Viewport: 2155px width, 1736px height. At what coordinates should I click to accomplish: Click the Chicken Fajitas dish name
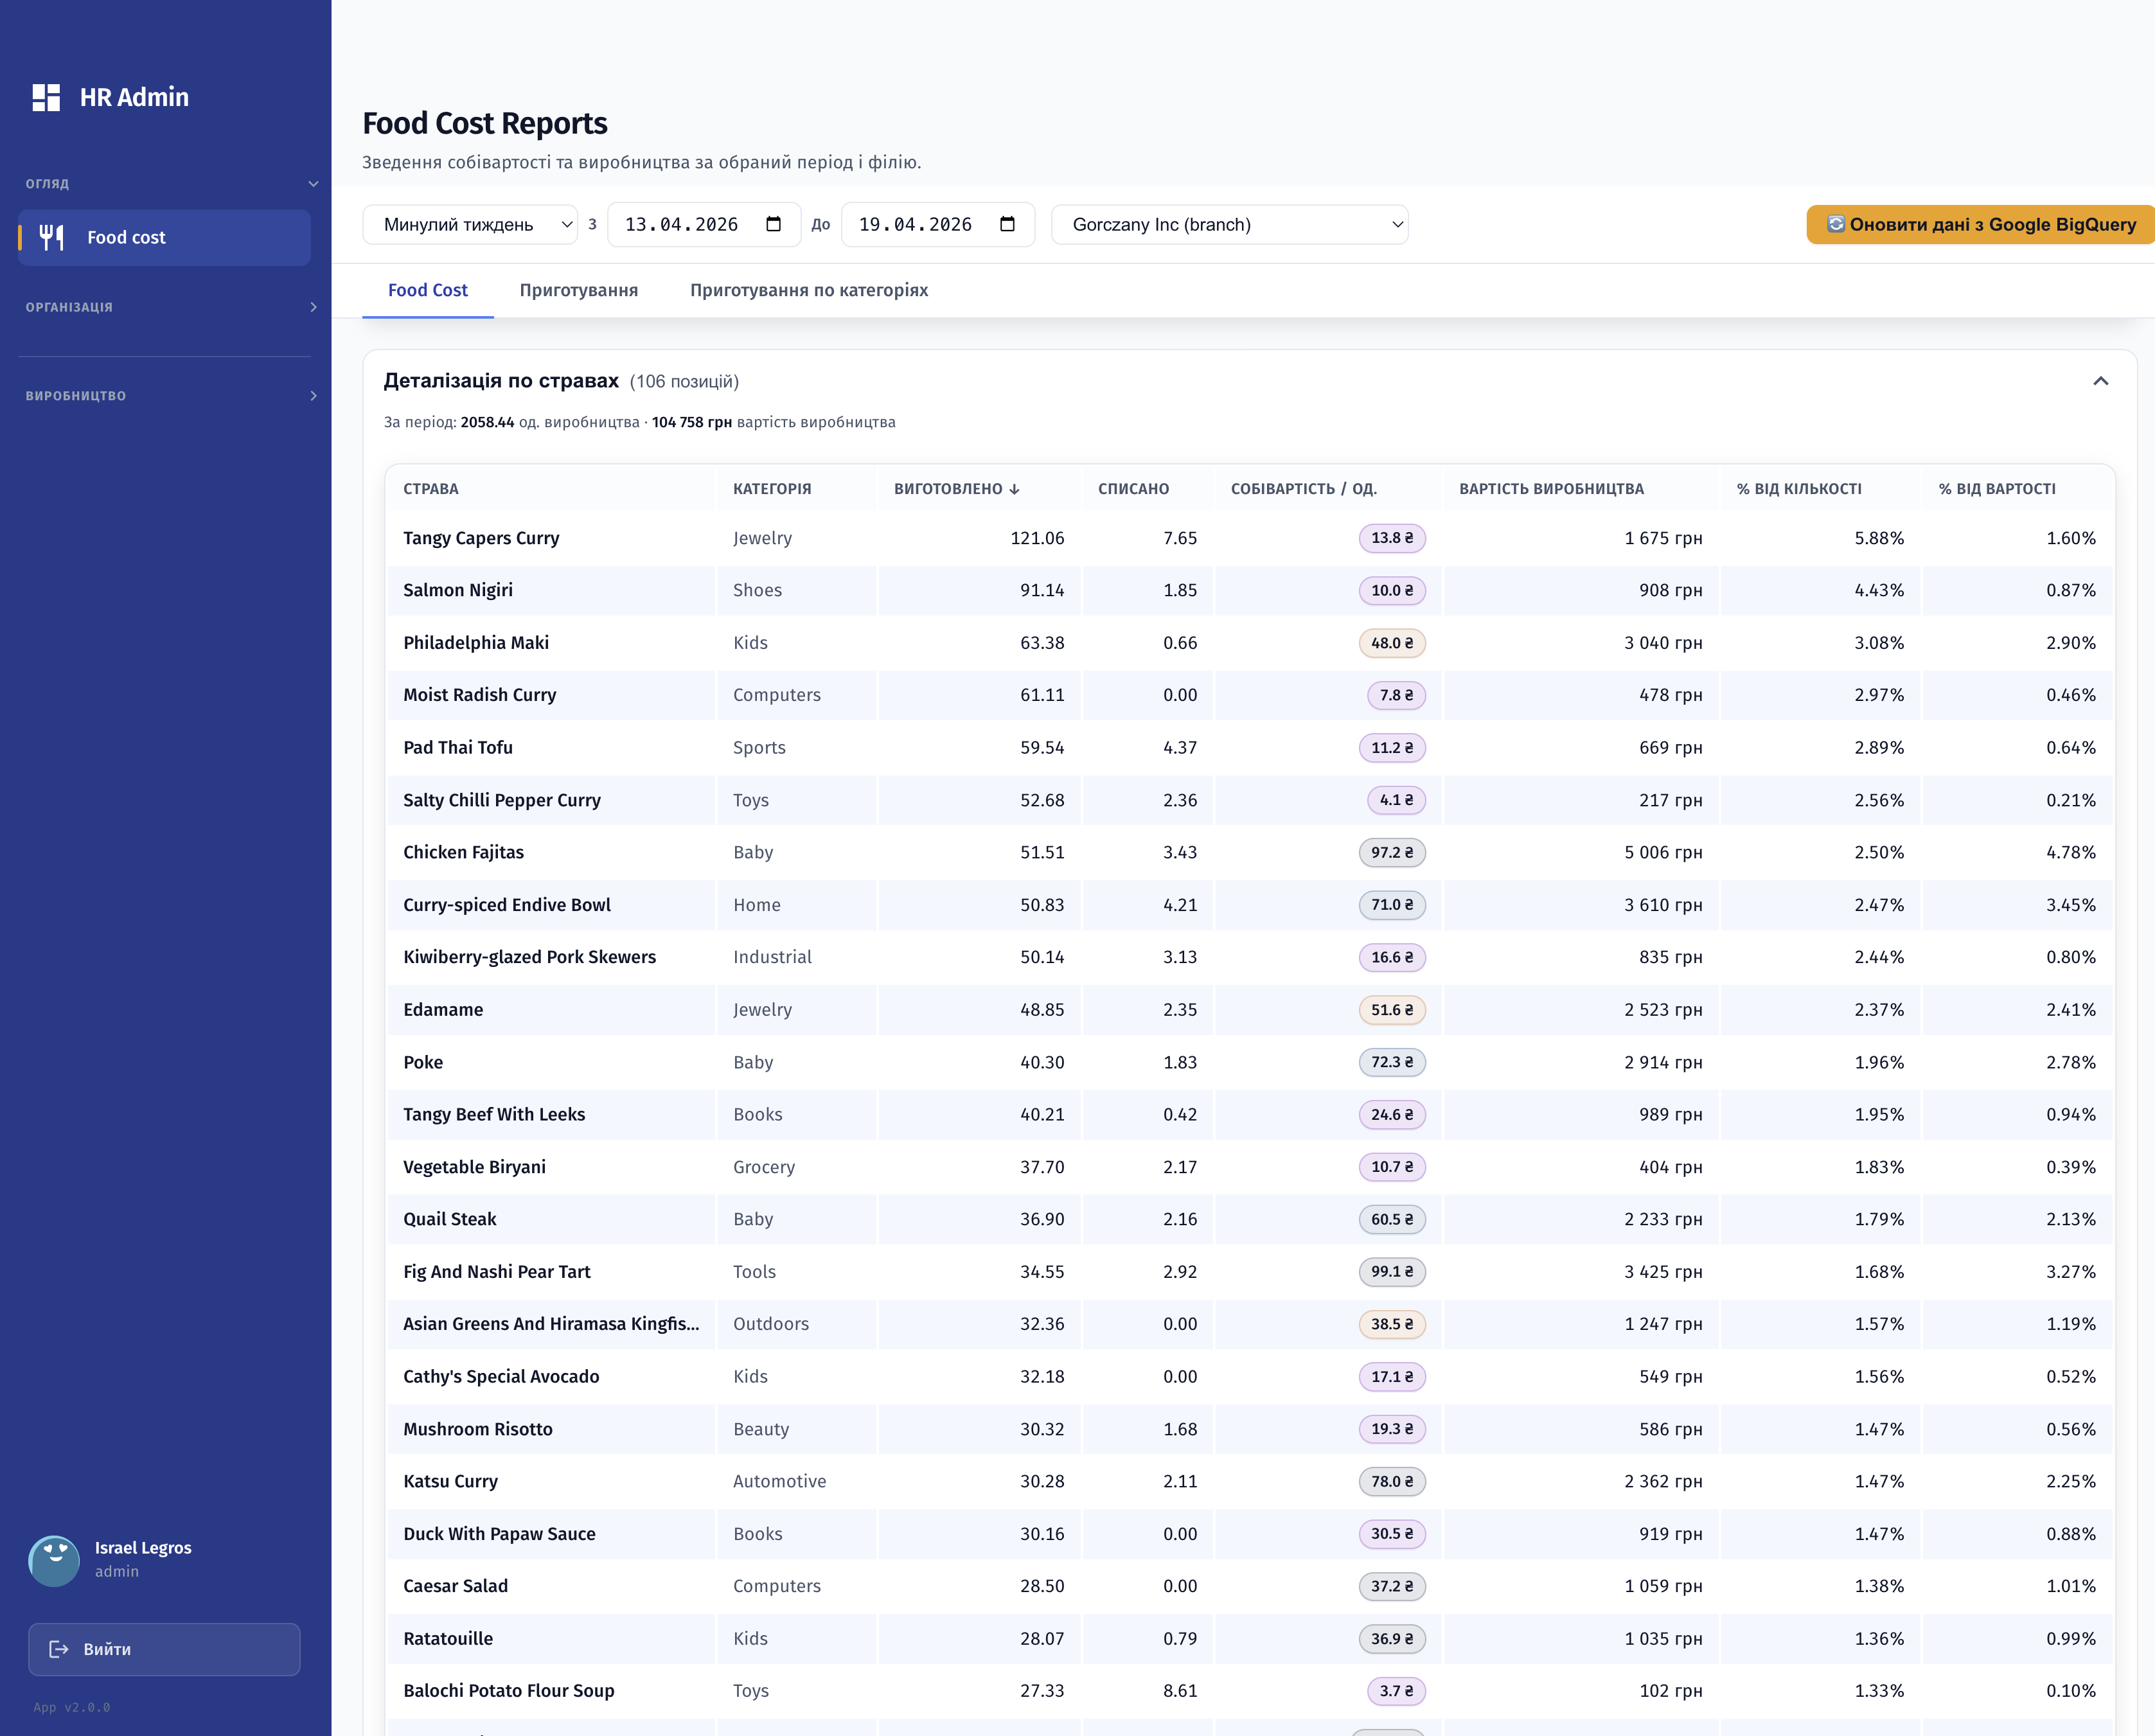[463, 852]
